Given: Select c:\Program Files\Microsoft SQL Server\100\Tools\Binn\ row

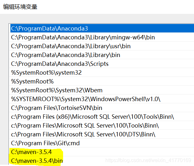Looking at the screenshot, I should (102, 125).
